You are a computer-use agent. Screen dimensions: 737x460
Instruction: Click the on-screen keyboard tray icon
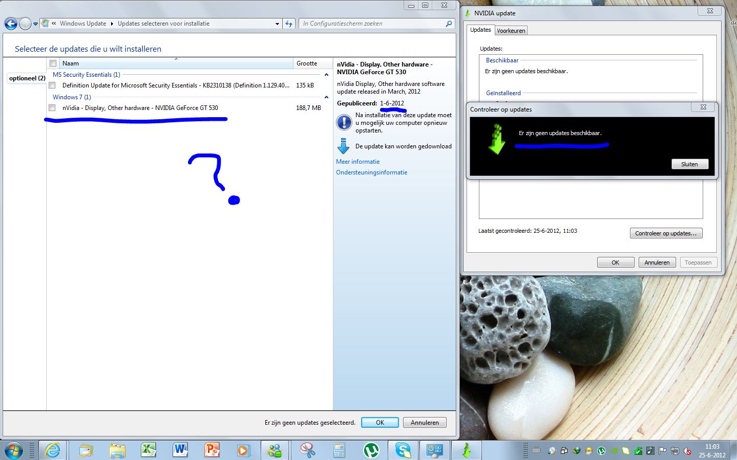(x=536, y=451)
